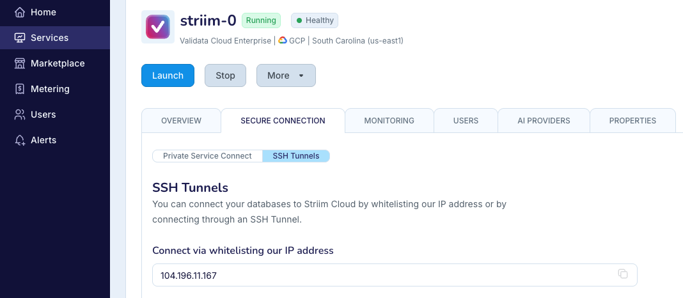Click the Running status badge

click(261, 20)
